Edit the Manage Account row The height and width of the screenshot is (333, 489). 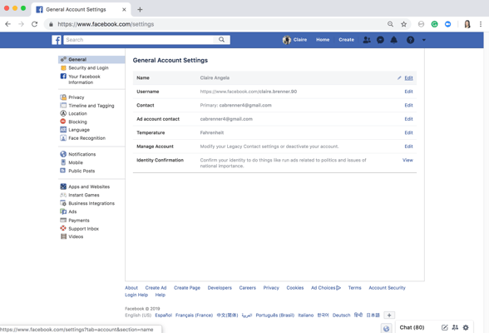click(408, 147)
